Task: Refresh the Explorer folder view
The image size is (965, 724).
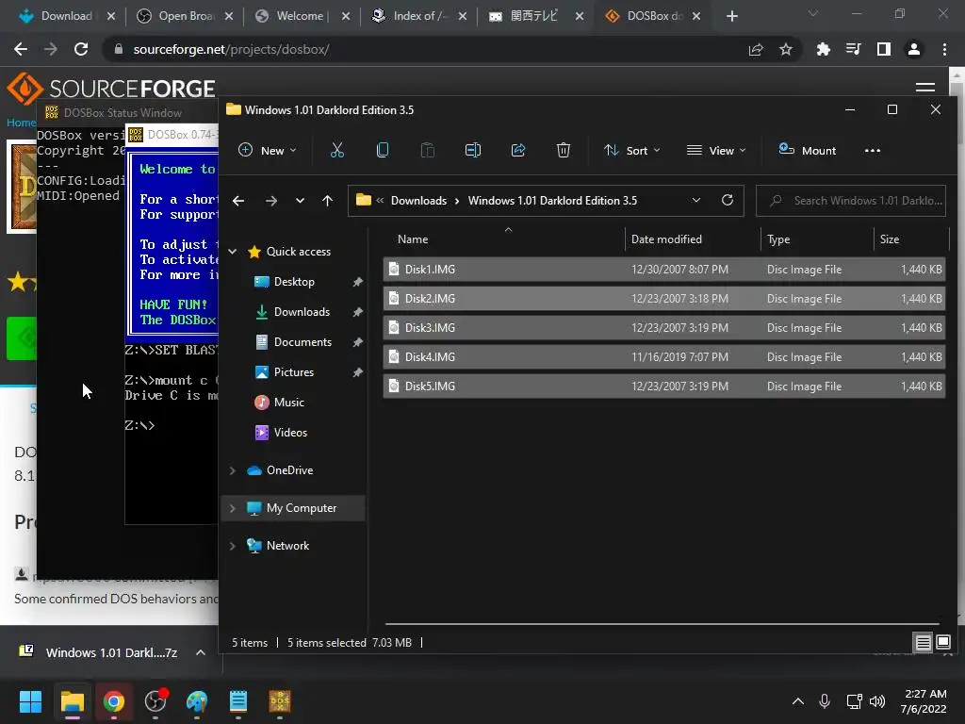Action: coord(728,201)
